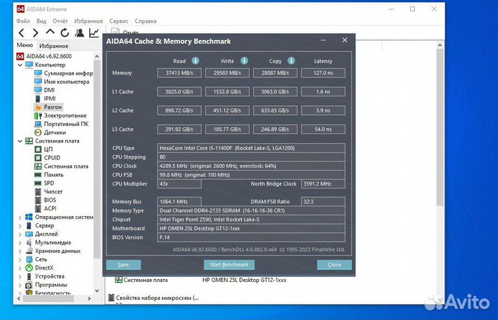Expand the Дисплей node

20,234
